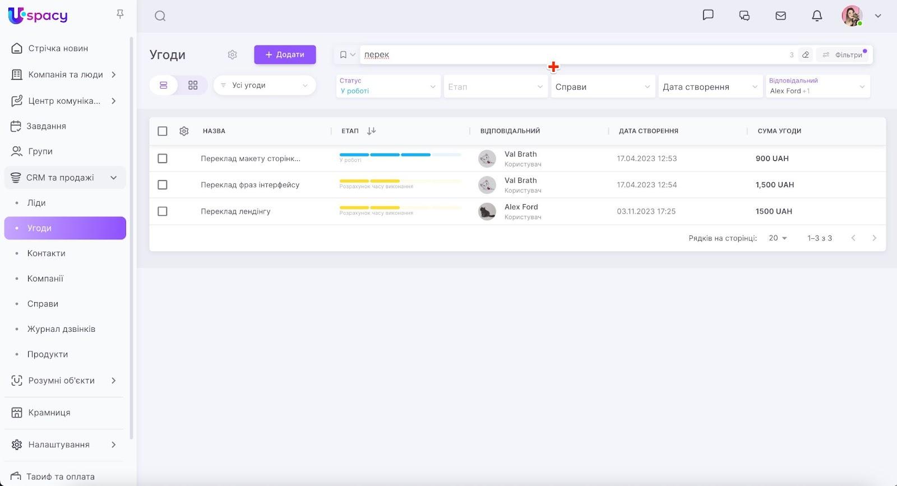Viewport: 897px width, 486px height.
Task: Pin the sidebar with the pin icon
Action: click(x=120, y=14)
